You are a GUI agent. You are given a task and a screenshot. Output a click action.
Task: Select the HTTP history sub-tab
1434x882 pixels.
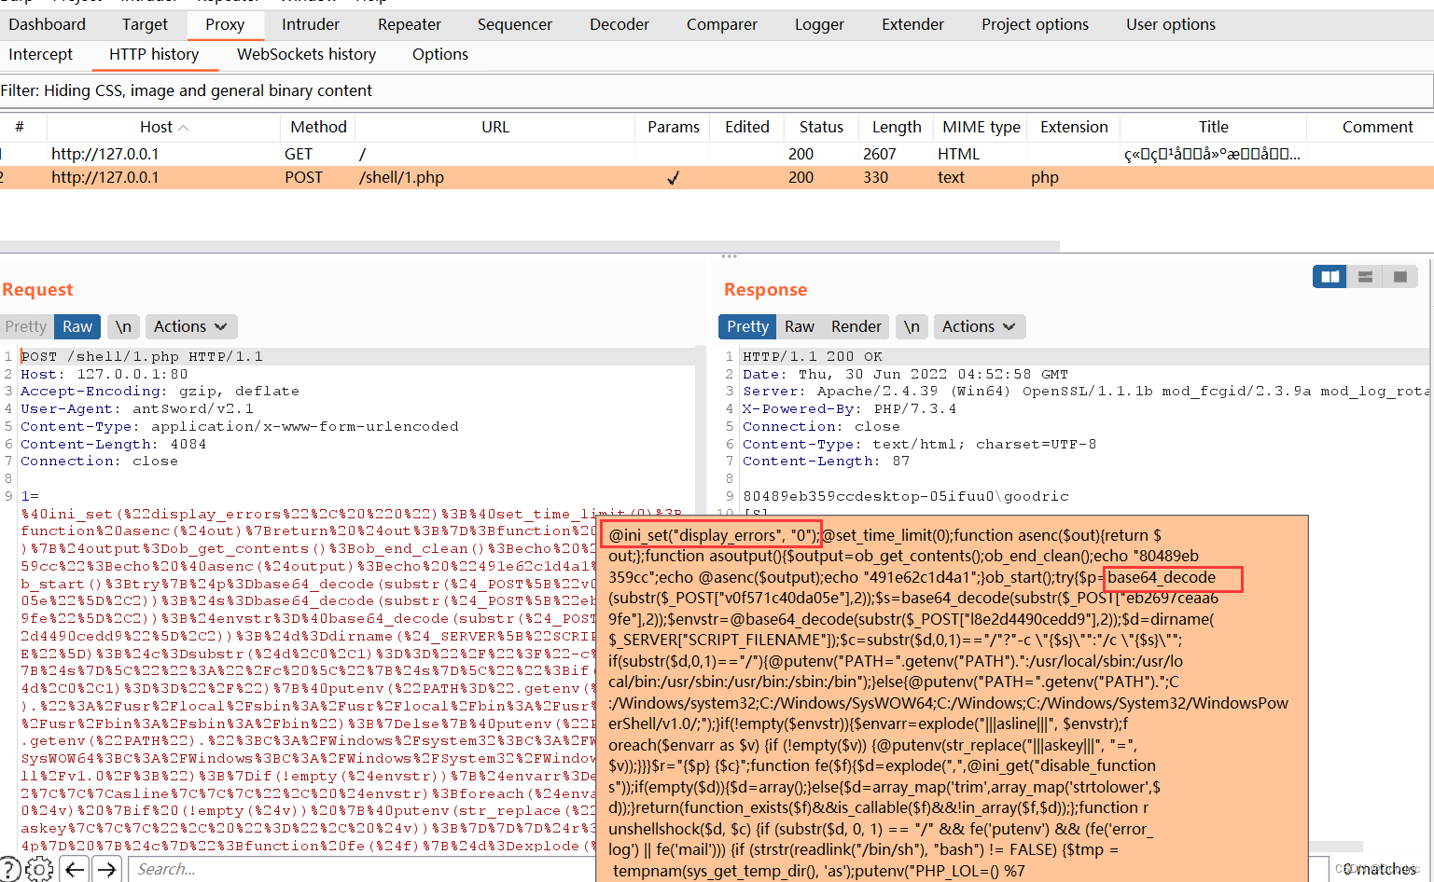154,54
